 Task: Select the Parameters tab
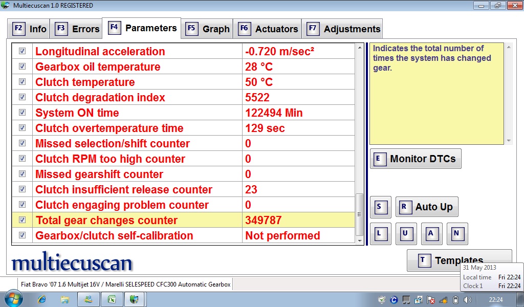(x=142, y=28)
